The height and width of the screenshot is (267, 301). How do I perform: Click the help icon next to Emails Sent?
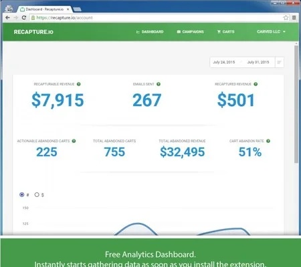click(x=159, y=84)
